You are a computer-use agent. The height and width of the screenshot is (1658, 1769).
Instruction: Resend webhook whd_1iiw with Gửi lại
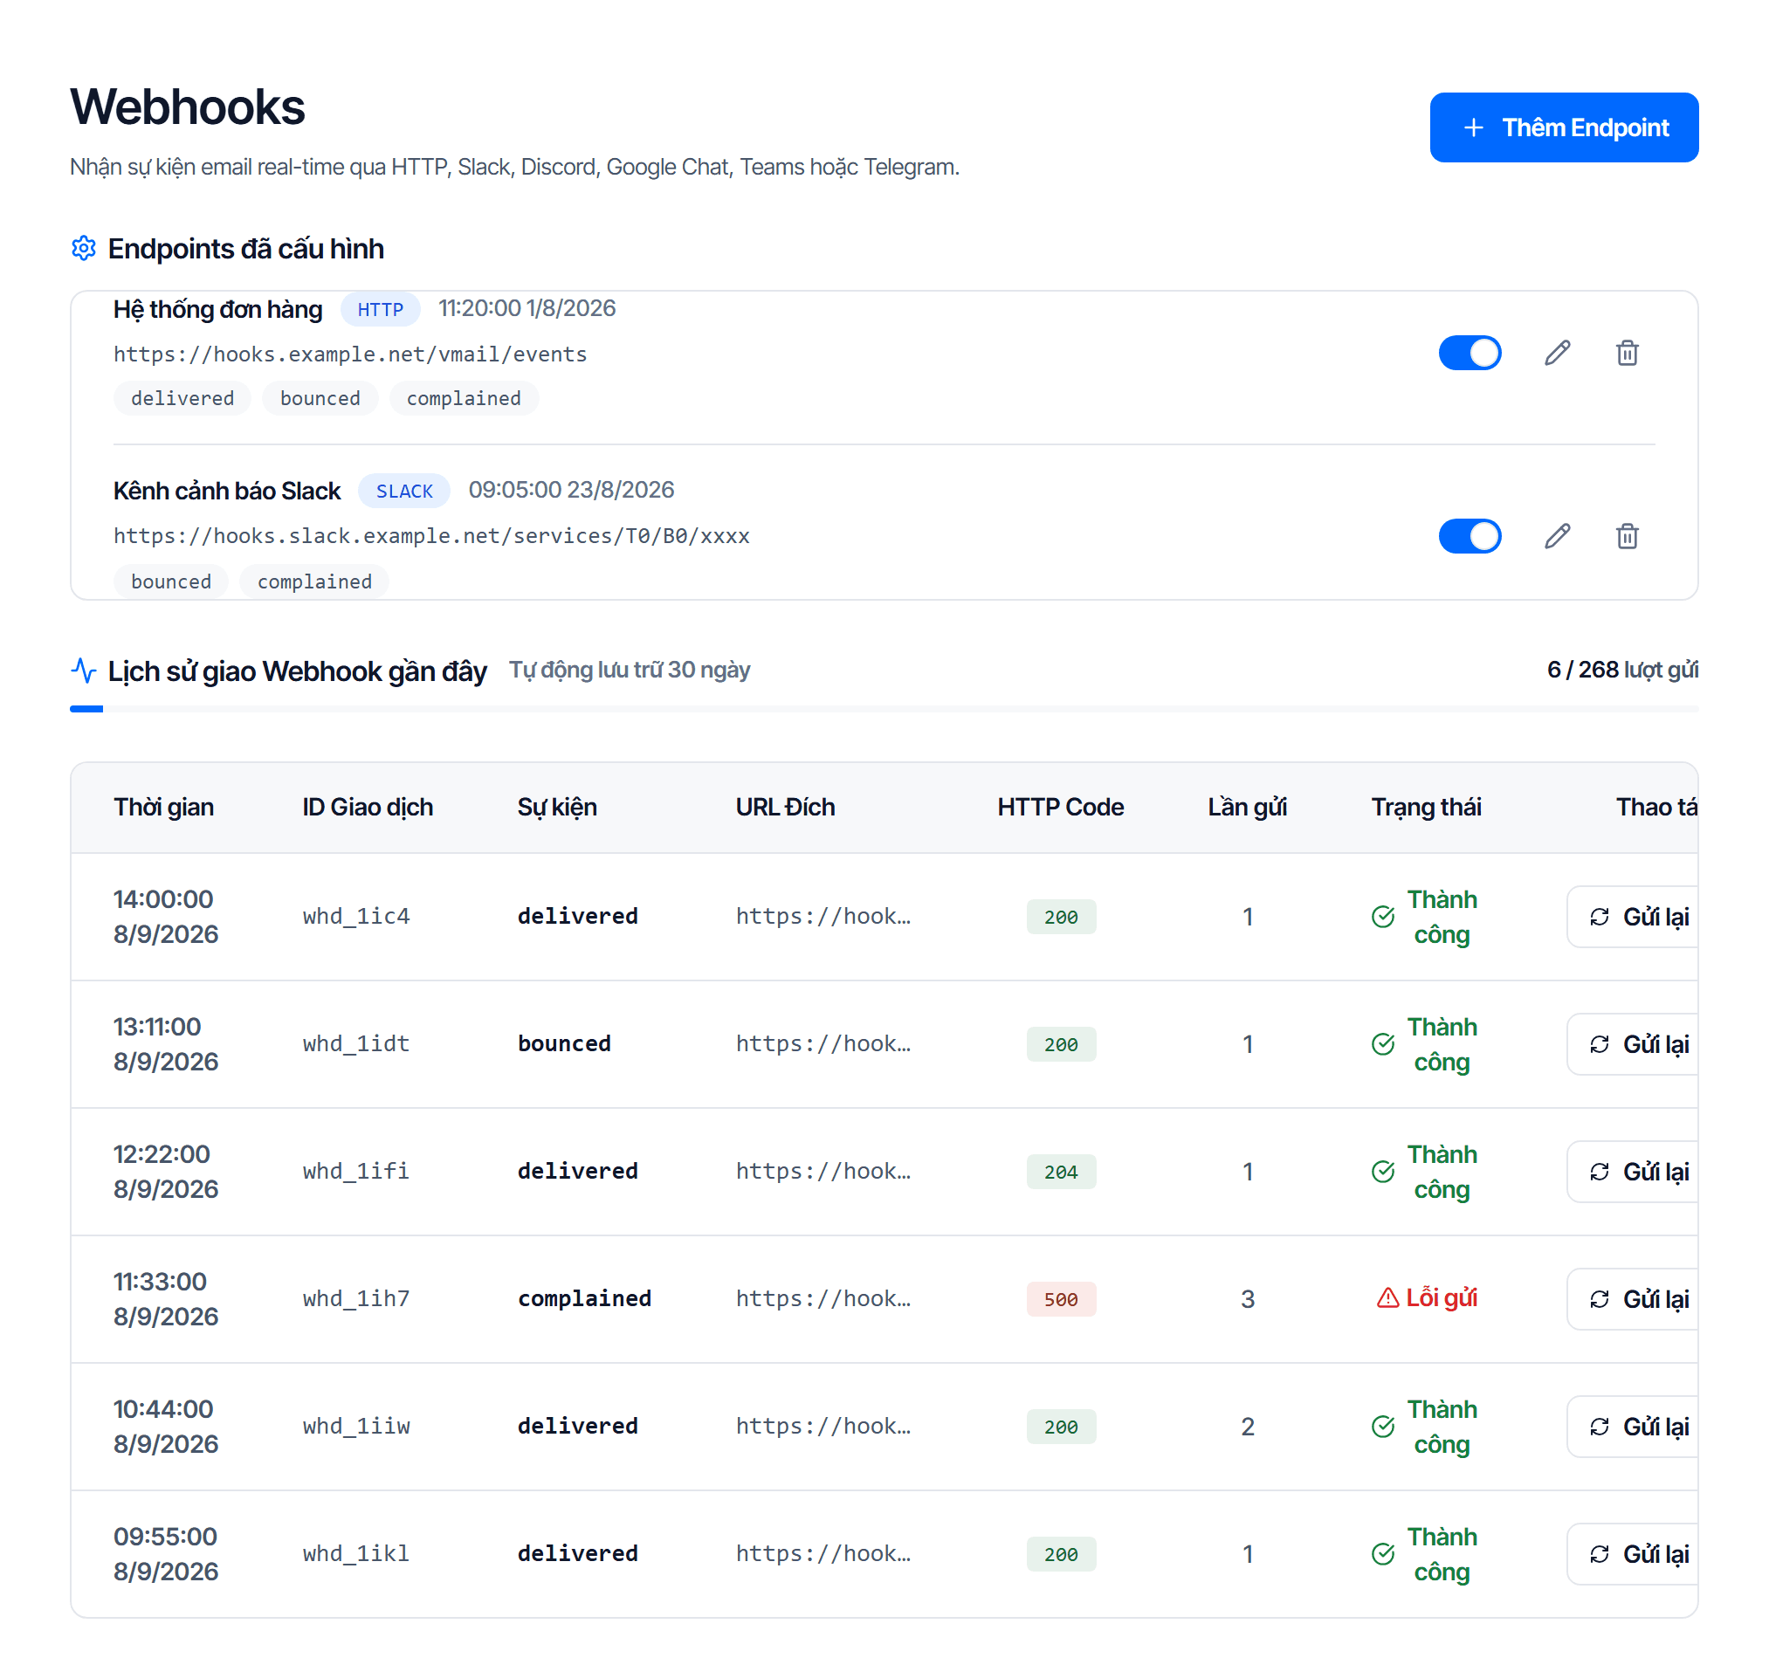[1632, 1426]
